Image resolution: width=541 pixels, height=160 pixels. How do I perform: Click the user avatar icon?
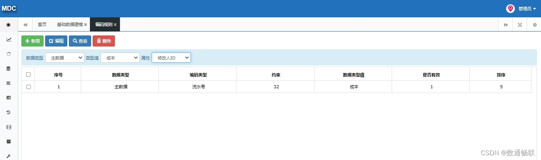click(x=511, y=9)
